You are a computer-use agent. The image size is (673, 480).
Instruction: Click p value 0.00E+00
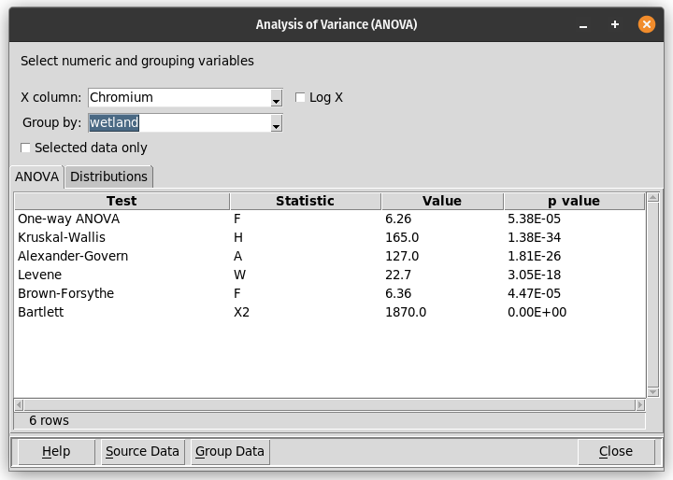tap(537, 312)
